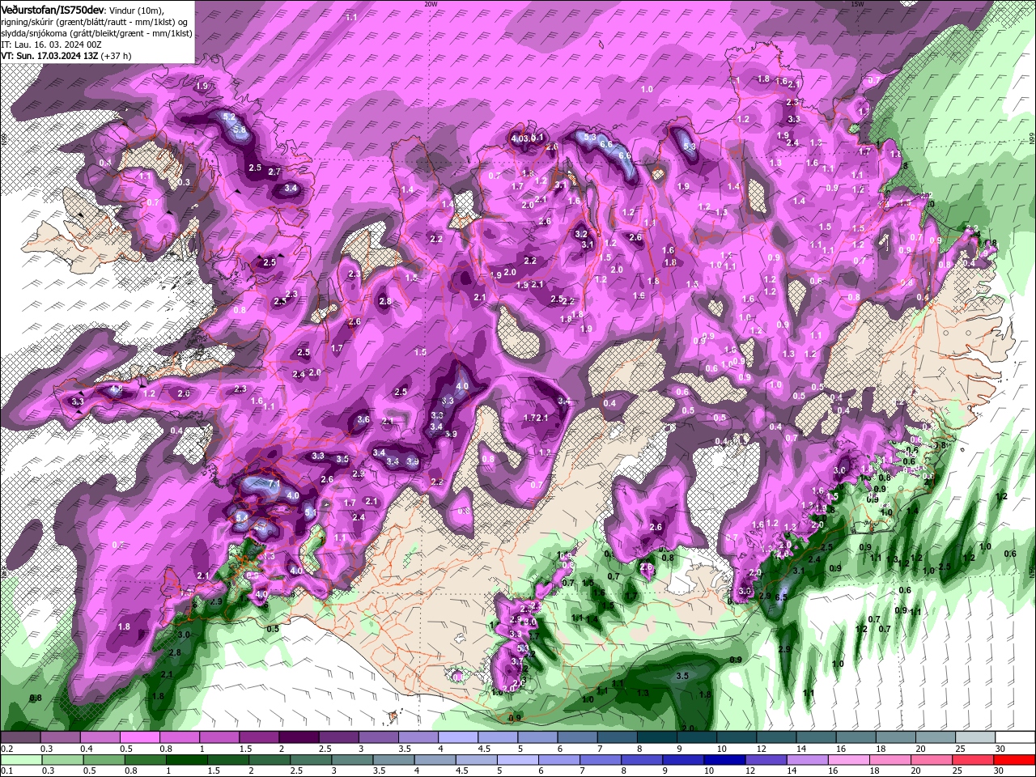Select the crimson swatch labeled 25 in rain legend
The height and width of the screenshot is (777, 1036).
click(974, 760)
